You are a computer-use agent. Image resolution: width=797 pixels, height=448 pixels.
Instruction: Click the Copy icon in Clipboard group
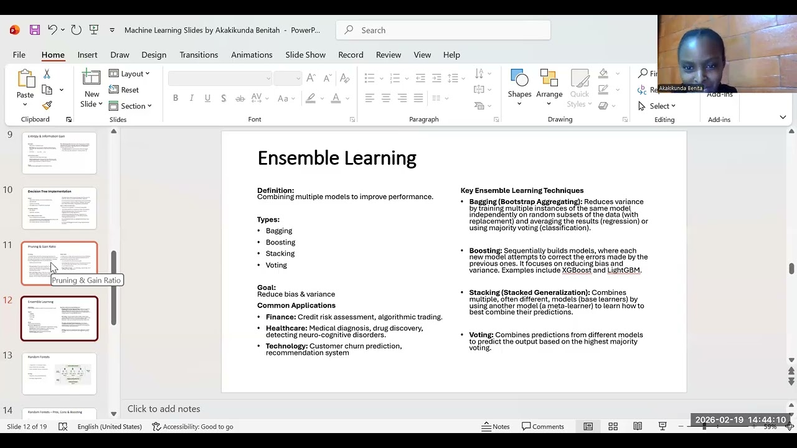click(47, 90)
